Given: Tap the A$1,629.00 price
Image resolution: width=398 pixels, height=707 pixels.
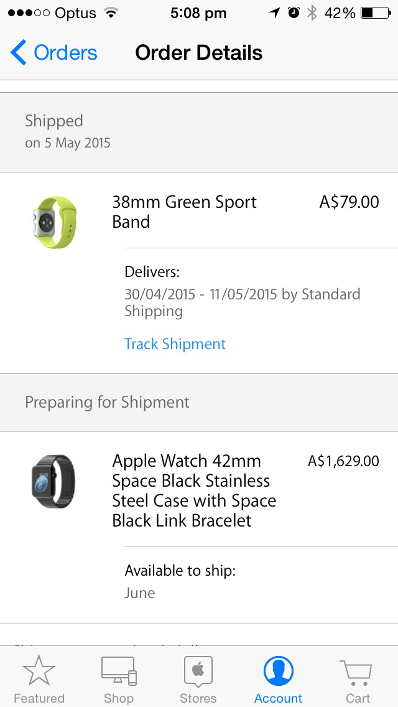Looking at the screenshot, I should (343, 461).
